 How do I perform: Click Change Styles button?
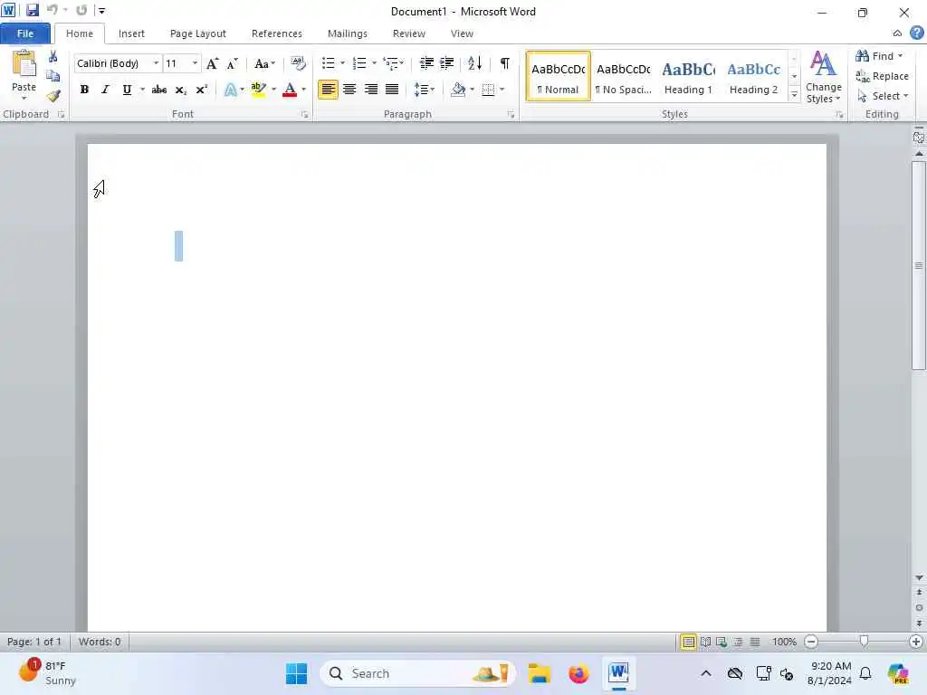coord(824,77)
